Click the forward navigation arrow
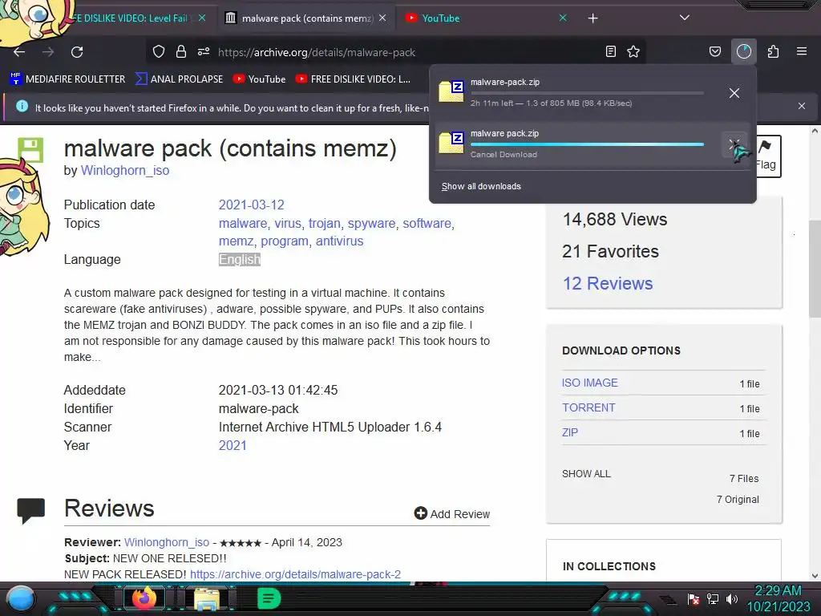 [x=48, y=52]
